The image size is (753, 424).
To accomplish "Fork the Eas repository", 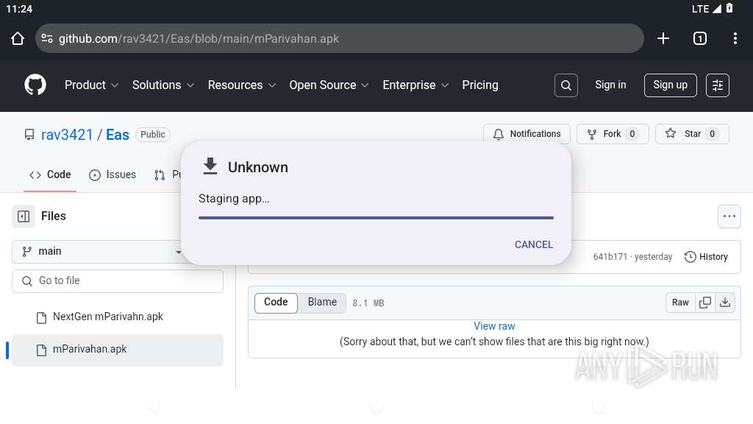I will click(x=613, y=134).
